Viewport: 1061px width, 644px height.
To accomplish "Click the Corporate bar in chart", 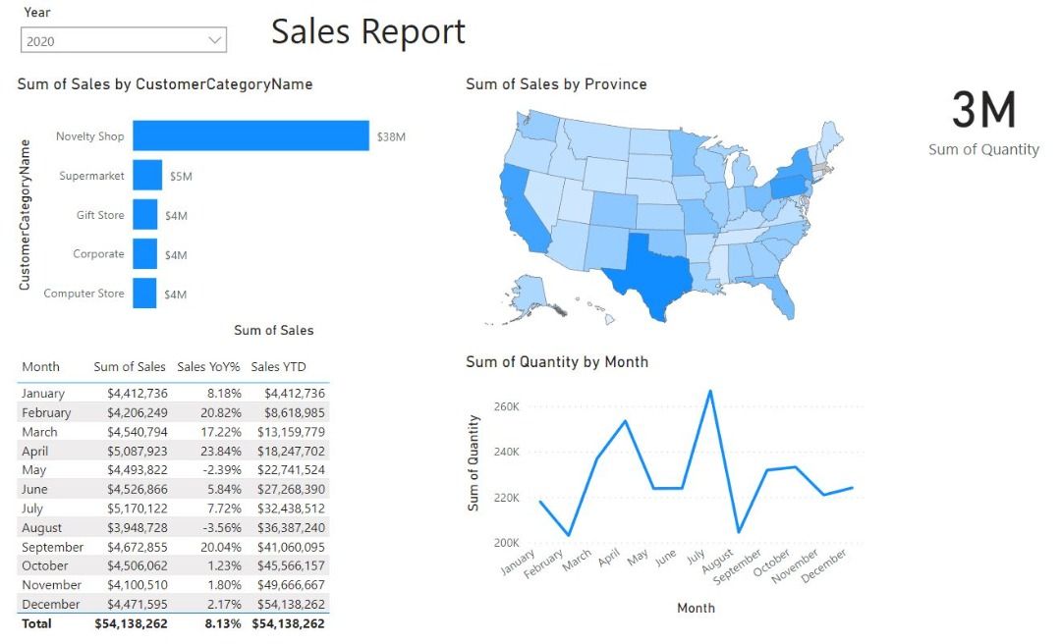I will (x=144, y=253).
